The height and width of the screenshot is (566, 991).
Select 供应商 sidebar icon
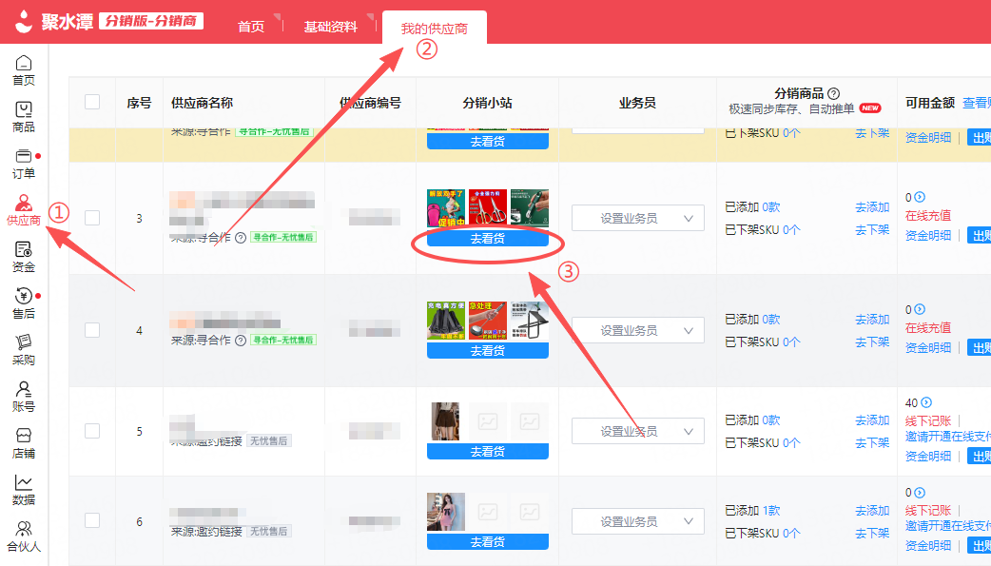[24, 210]
